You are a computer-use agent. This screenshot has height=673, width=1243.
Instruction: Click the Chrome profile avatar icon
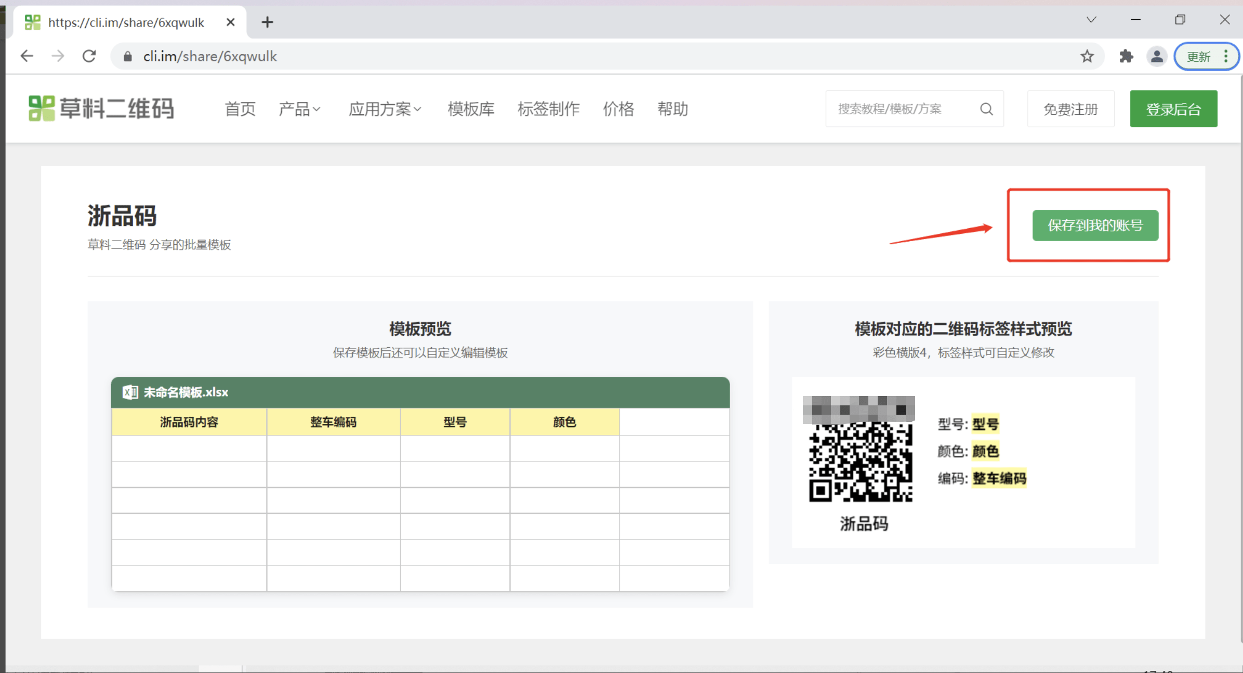tap(1157, 56)
